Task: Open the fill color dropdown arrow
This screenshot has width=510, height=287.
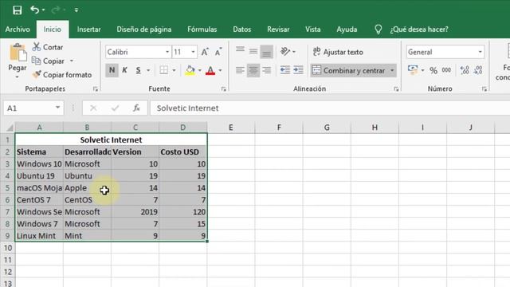Action: click(x=199, y=70)
